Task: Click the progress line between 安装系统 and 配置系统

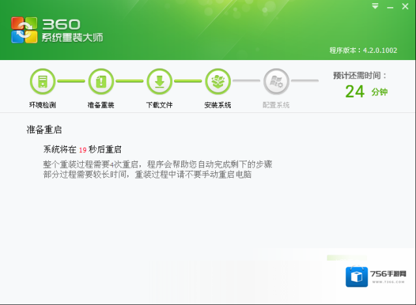Action: click(x=247, y=82)
